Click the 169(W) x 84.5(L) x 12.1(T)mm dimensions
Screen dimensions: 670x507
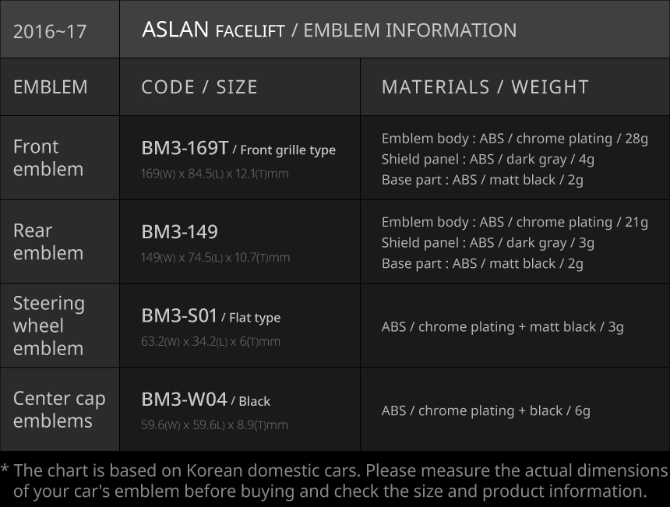(x=214, y=174)
